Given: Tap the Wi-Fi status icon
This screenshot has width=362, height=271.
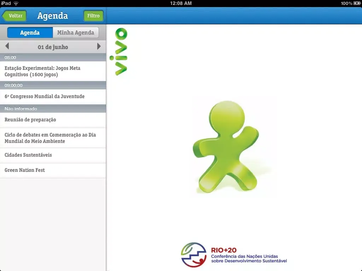Looking at the screenshot, I should tap(16, 3).
